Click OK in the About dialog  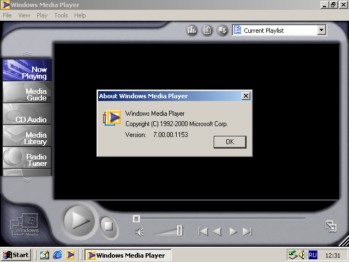coord(230,142)
